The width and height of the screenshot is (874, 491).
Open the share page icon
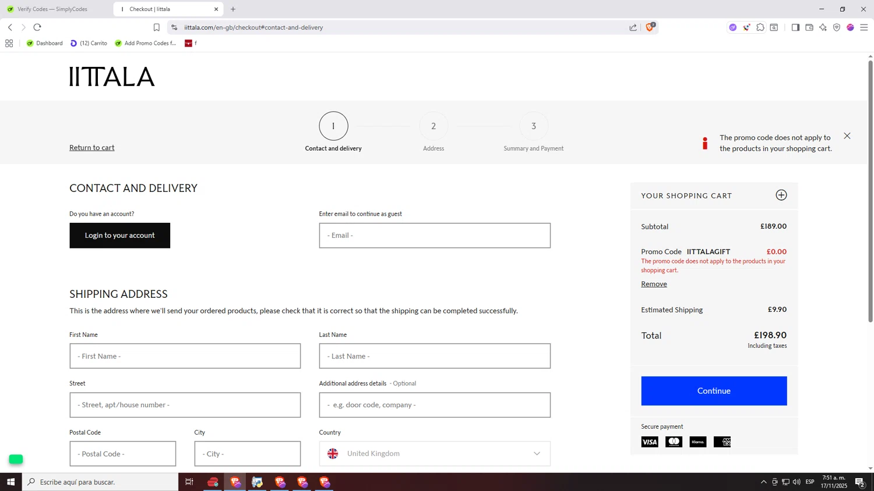[x=633, y=27]
